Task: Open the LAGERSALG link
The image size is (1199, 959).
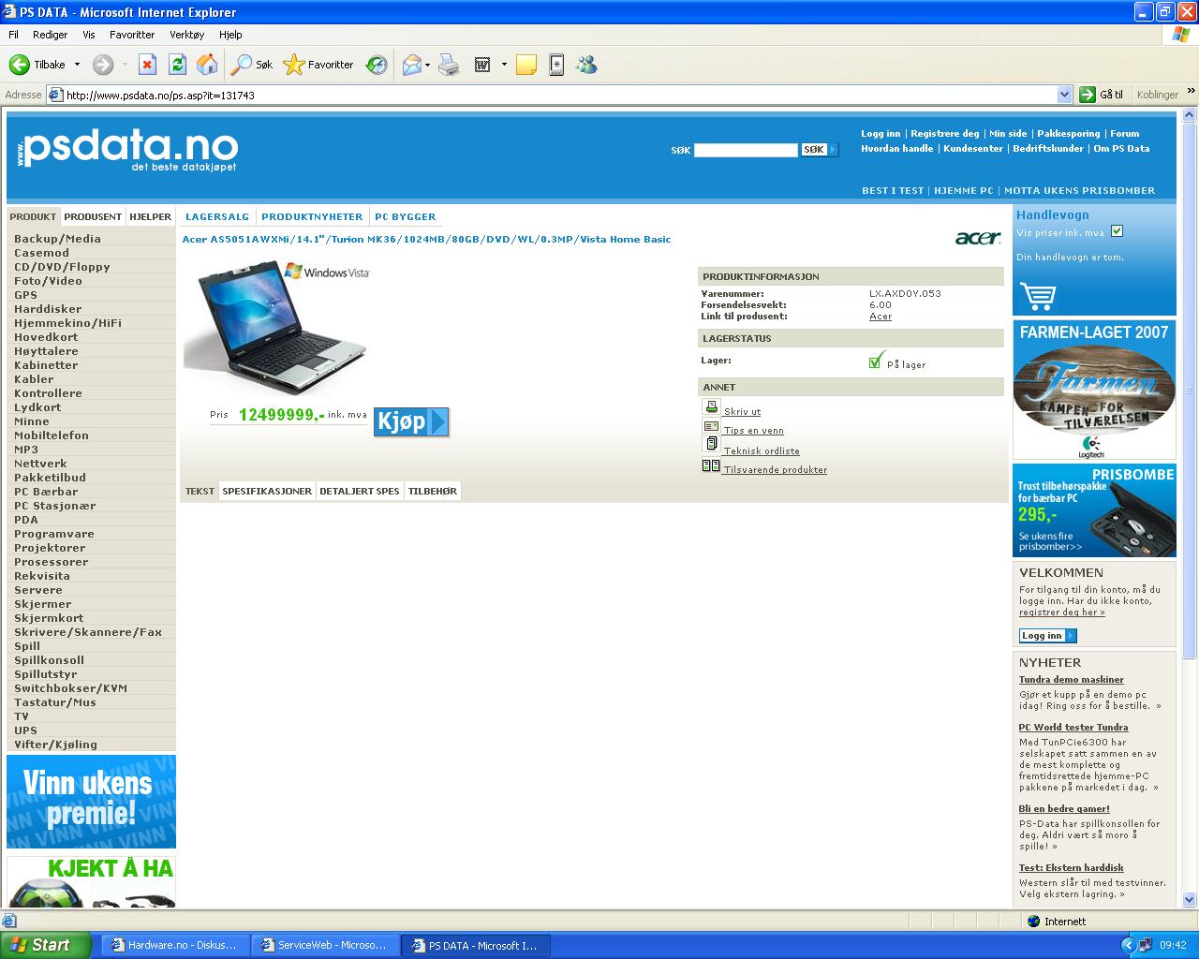Action: point(217,216)
